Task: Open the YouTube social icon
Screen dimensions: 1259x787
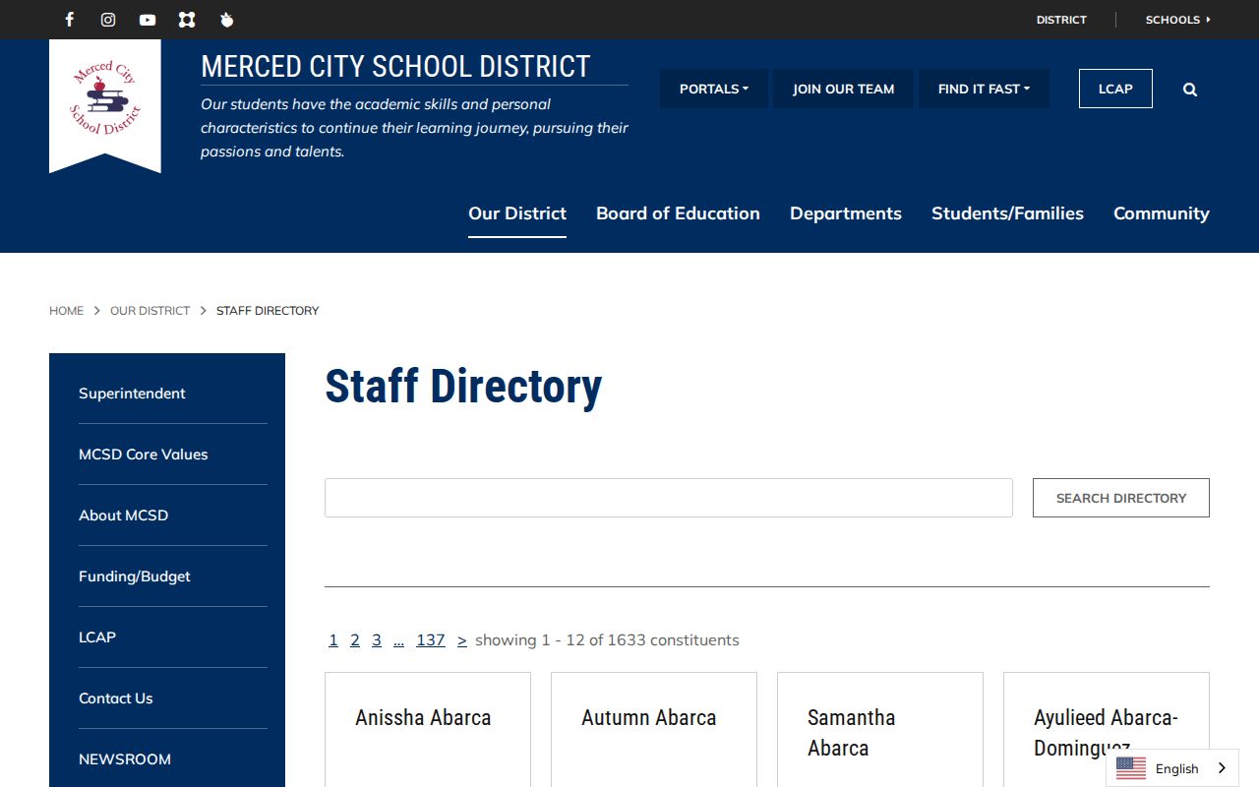Action: click(x=148, y=20)
